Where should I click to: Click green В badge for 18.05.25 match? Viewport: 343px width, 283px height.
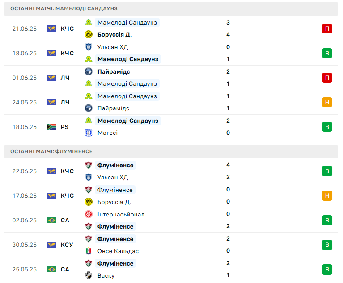tap(327, 127)
